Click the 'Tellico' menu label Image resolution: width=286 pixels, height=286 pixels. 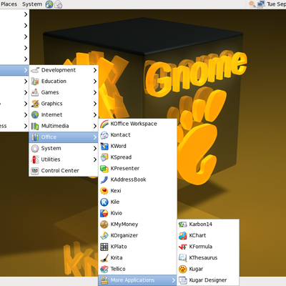click(118, 269)
